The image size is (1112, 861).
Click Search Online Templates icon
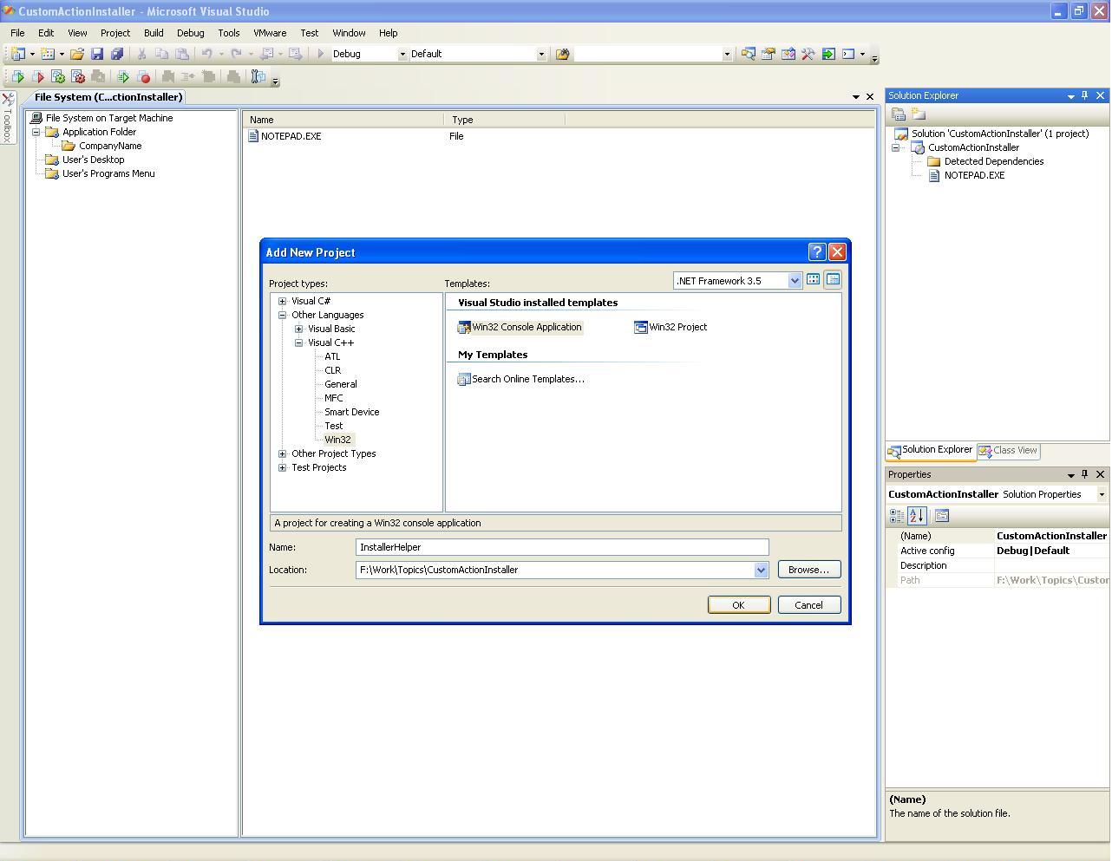click(x=464, y=379)
